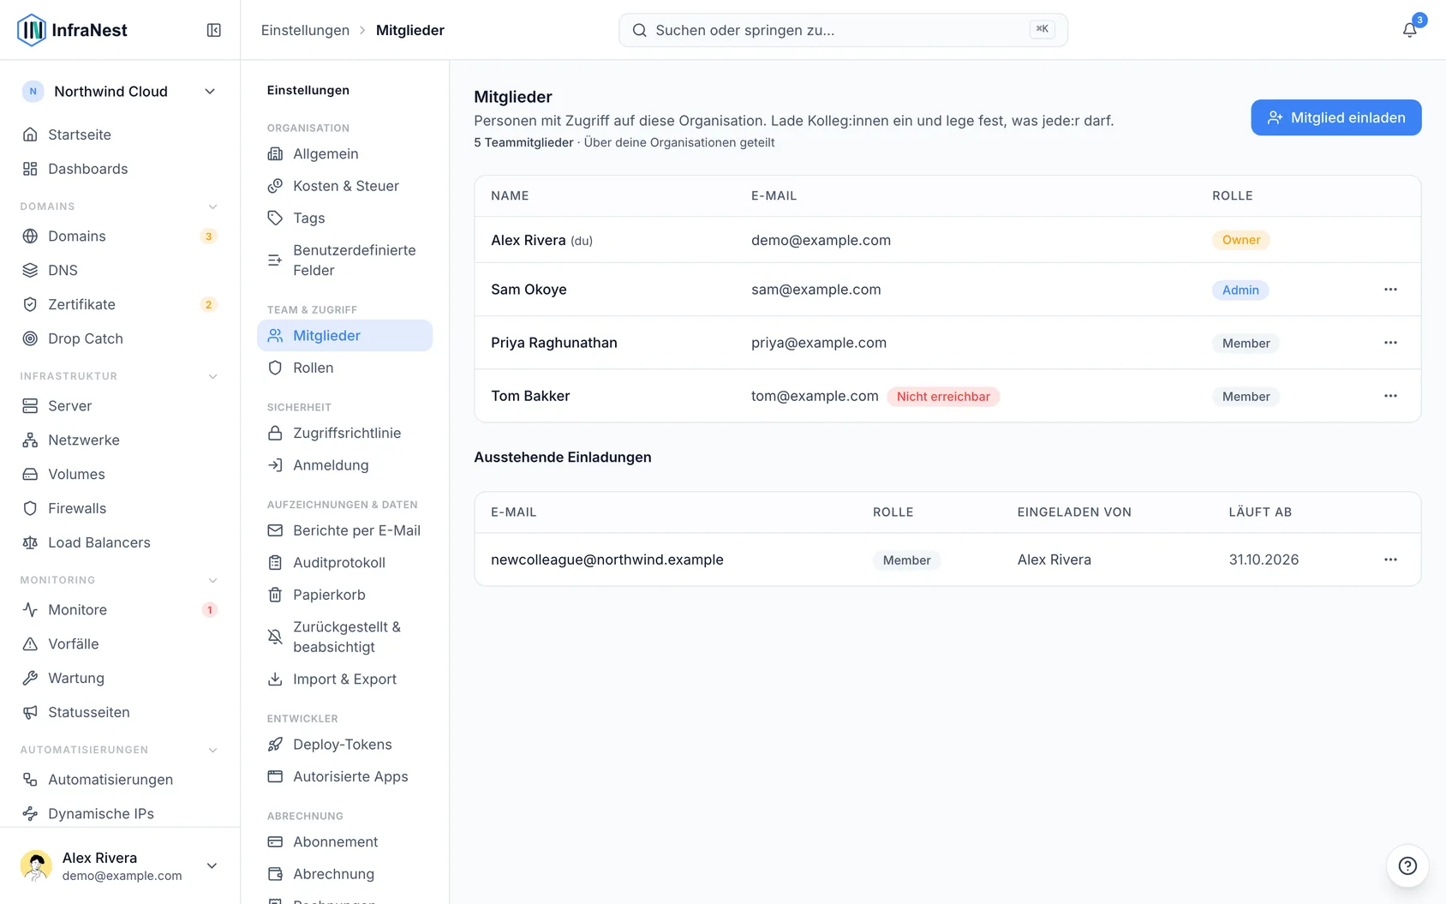Open Monitore in the sidebar

click(120, 609)
